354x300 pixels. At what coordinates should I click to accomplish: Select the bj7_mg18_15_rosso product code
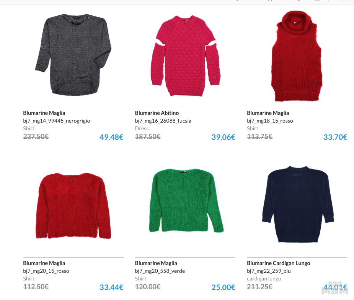tap(270, 121)
